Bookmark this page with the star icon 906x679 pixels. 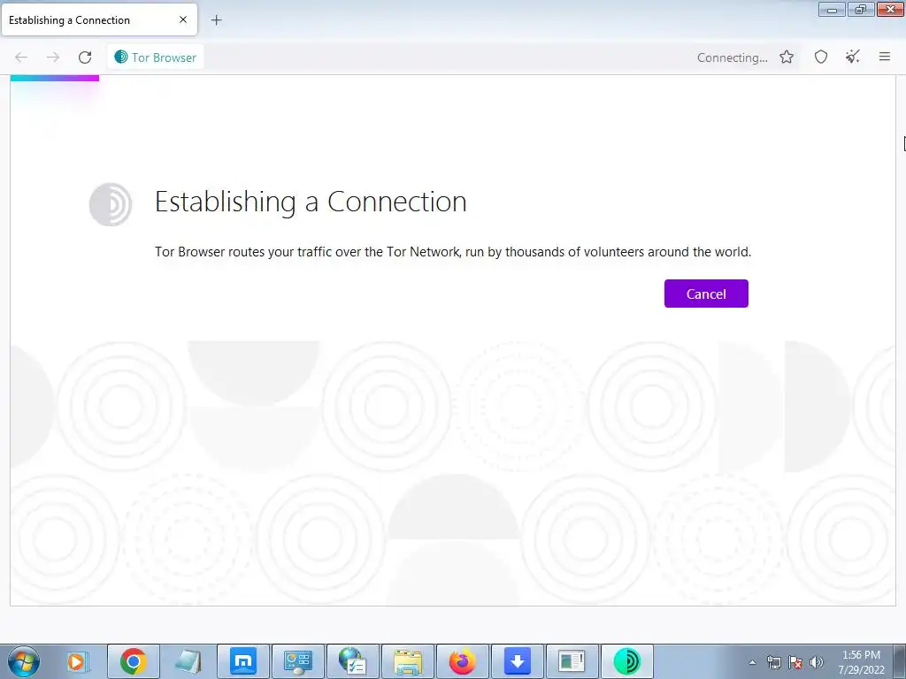click(787, 57)
